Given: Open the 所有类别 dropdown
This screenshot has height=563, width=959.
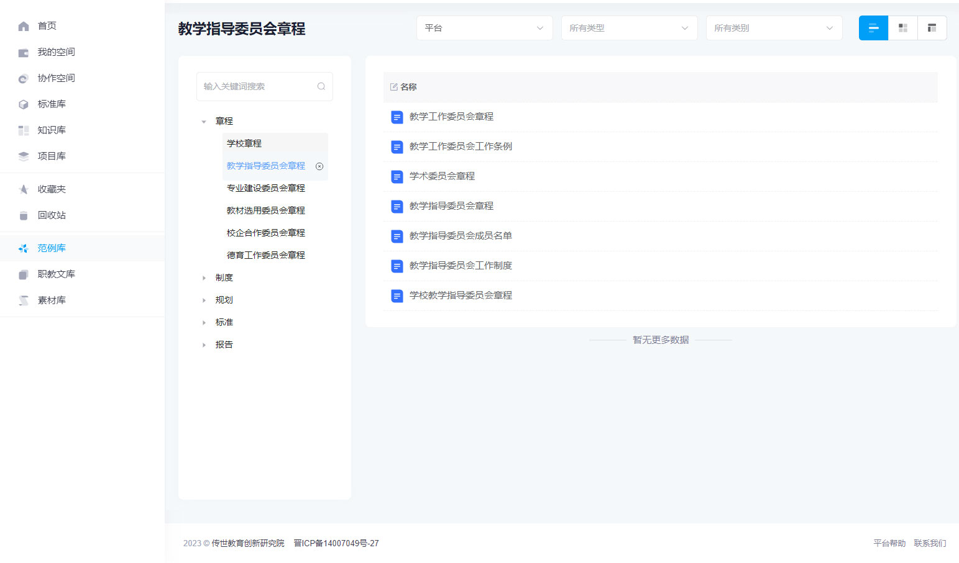Looking at the screenshot, I should click(x=774, y=28).
